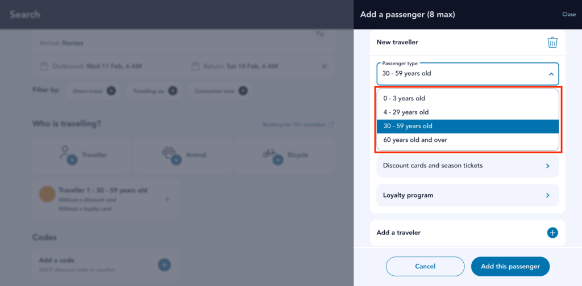Viewport: 582px width, 286px height.
Task: Click Add this passenger button
Action: click(x=510, y=266)
